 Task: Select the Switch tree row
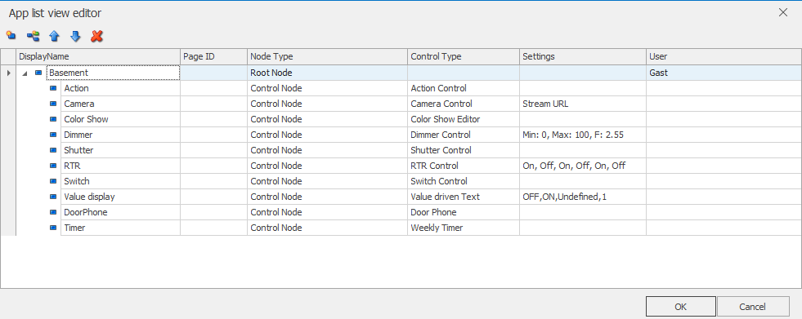(120, 181)
